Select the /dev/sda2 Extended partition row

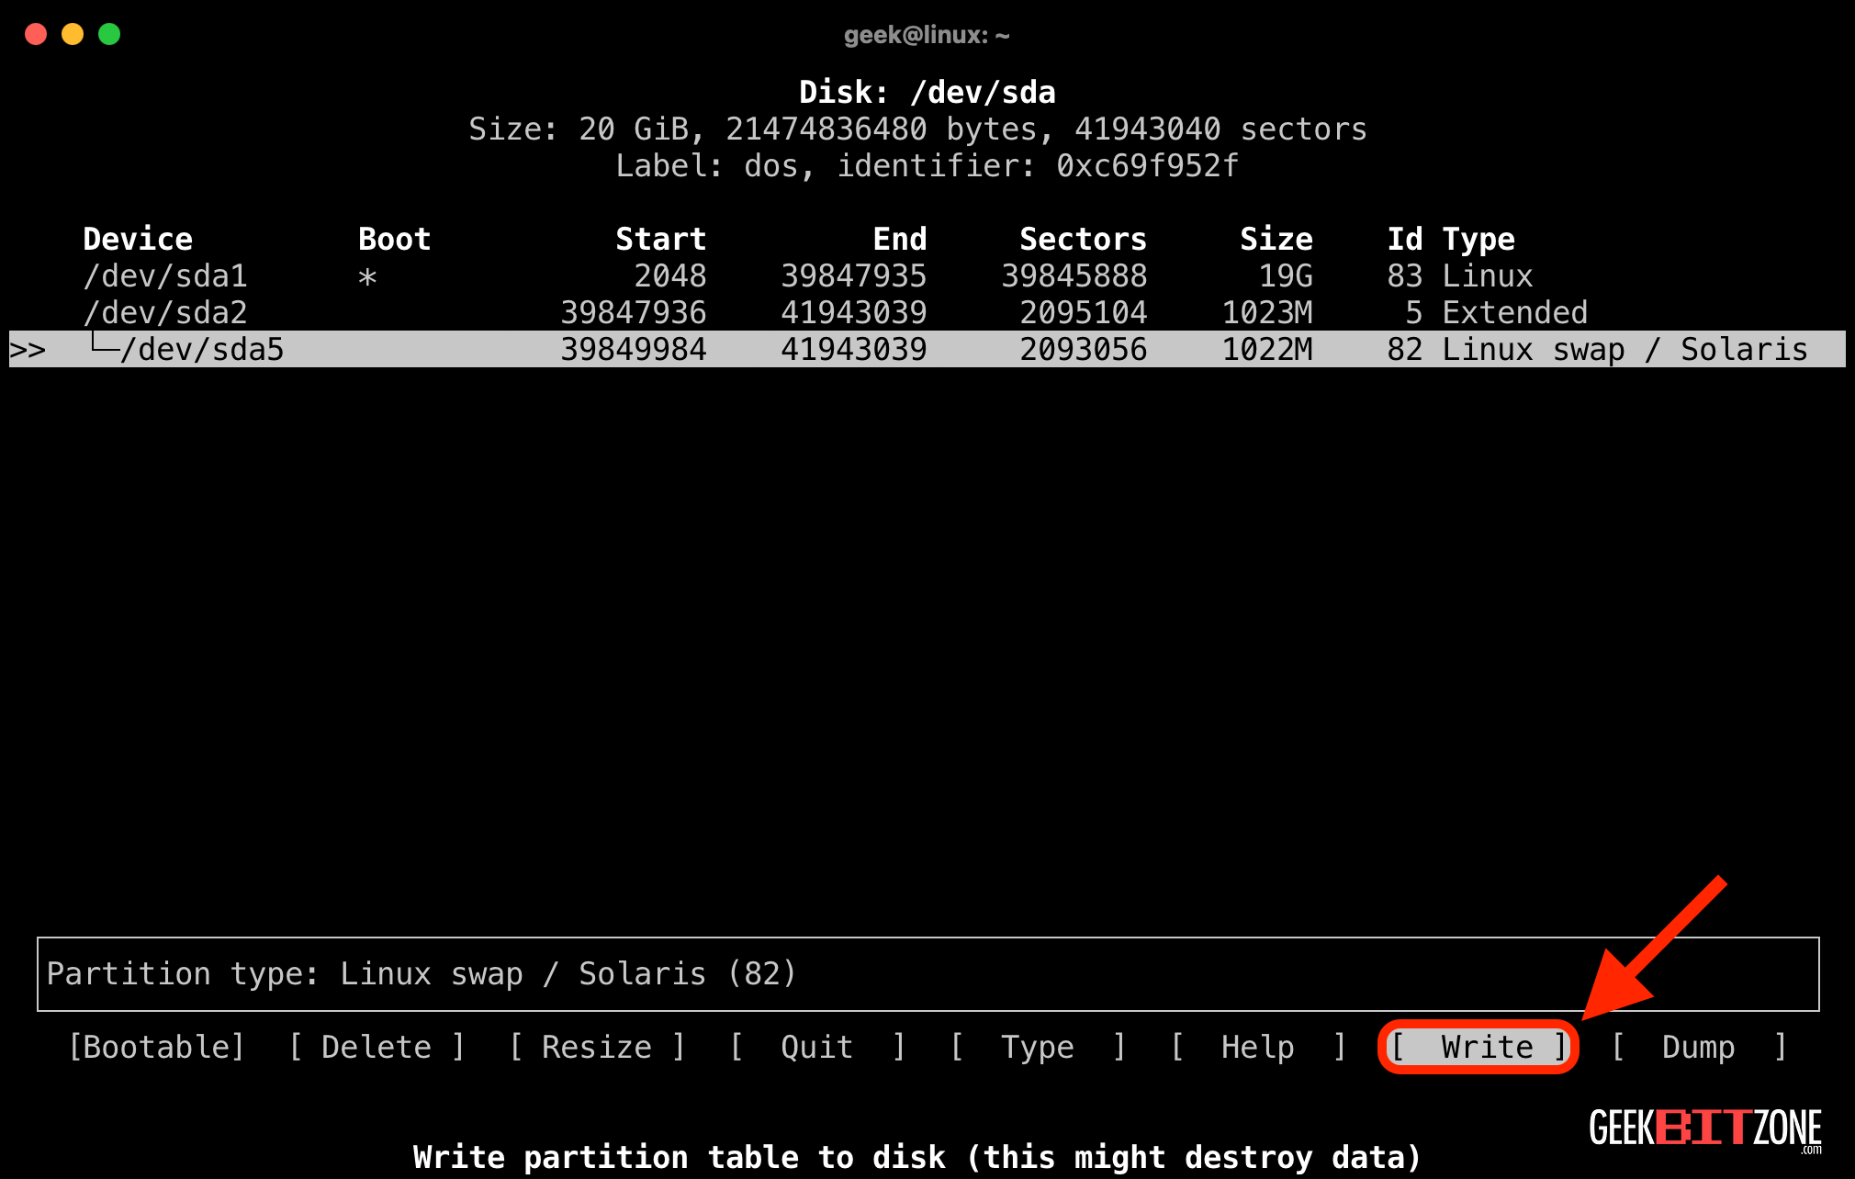point(166,312)
